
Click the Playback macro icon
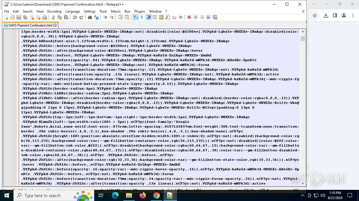pos(202,17)
